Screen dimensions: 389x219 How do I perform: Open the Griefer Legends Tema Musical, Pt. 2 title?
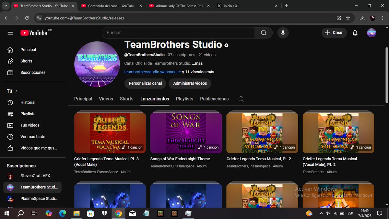tap(259, 159)
